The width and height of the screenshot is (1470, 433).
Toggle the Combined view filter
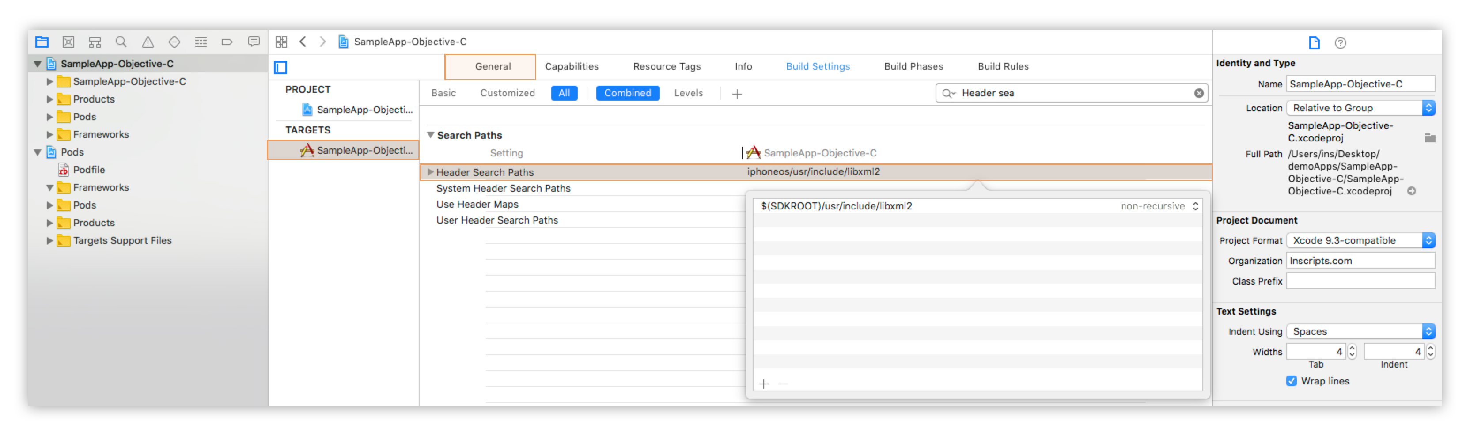(x=627, y=93)
